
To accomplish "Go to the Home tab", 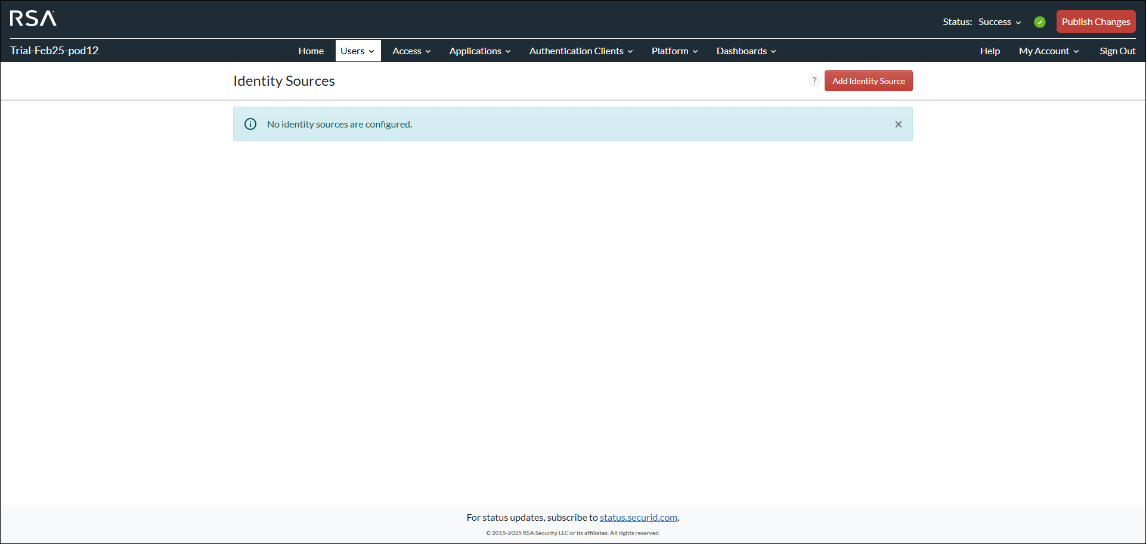I will (311, 51).
